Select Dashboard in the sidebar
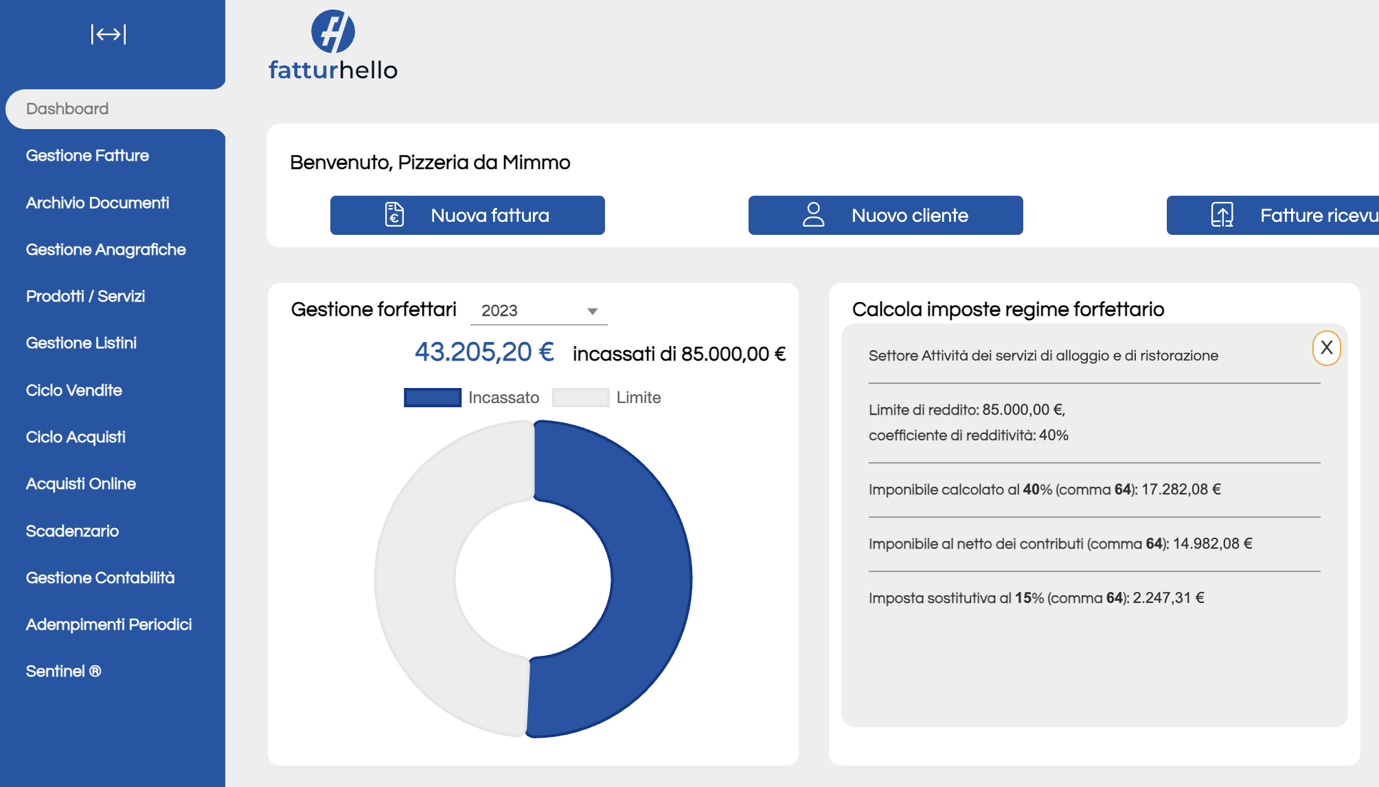Screen dimensions: 1379x787 pos(67,109)
